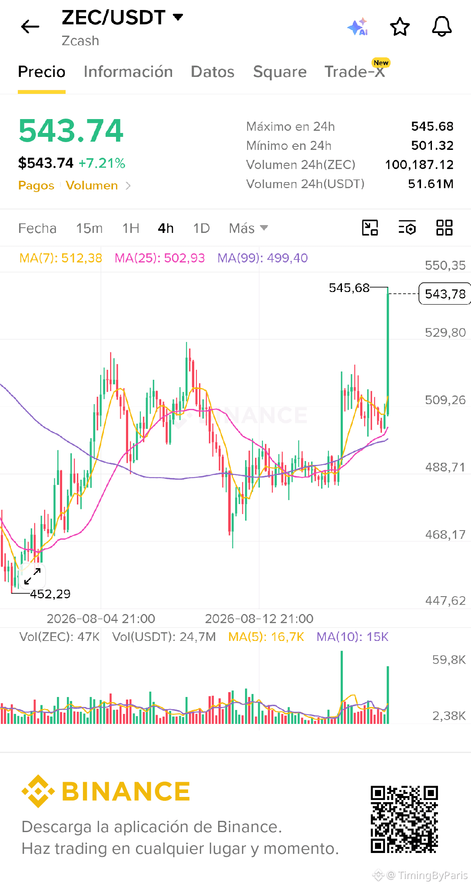Image resolution: width=471 pixels, height=886 pixels.
Task: Open the AI assistant sparkle icon
Action: [358, 27]
